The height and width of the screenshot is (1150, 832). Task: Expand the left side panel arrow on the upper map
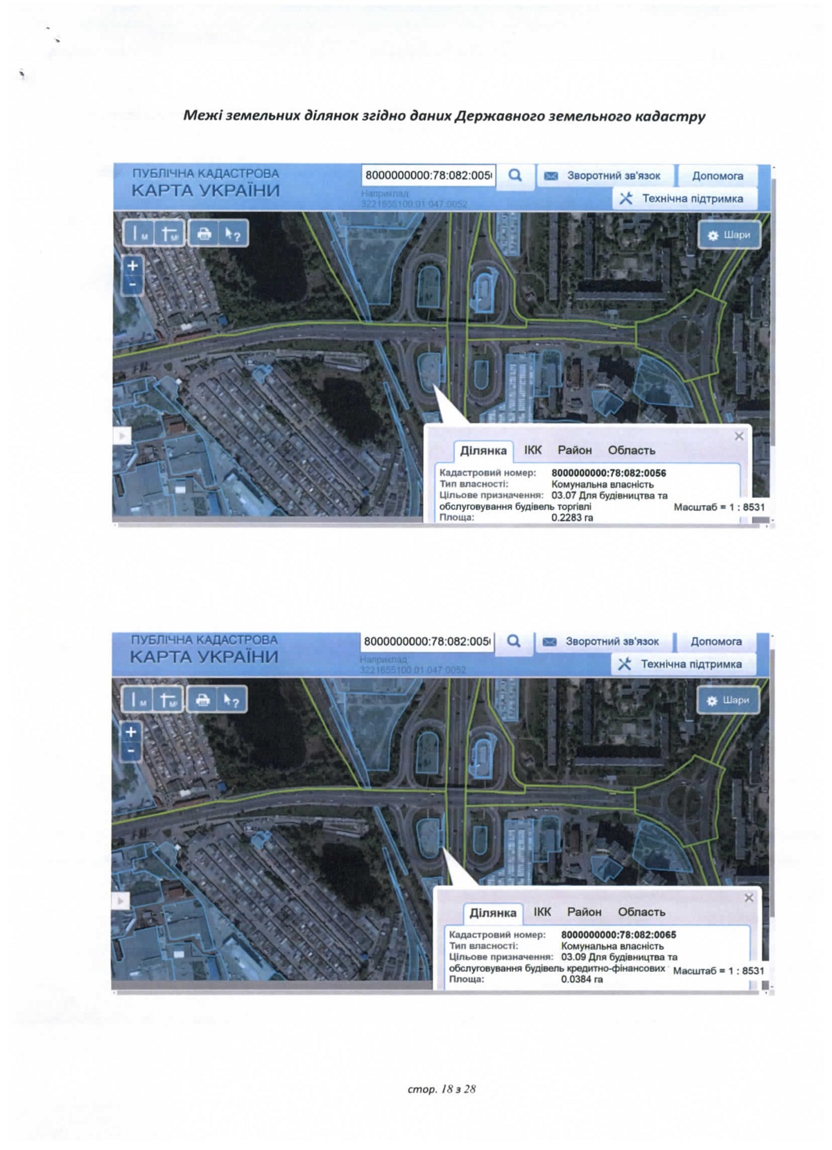[122, 436]
